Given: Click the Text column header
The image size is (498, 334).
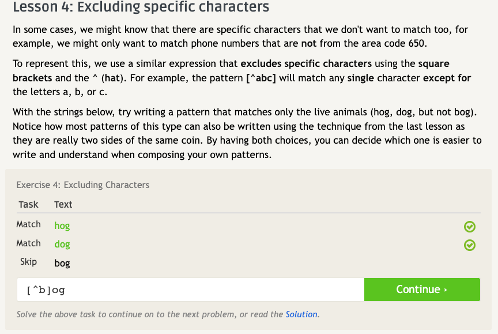Looking at the screenshot, I should pyautogui.click(x=63, y=204).
